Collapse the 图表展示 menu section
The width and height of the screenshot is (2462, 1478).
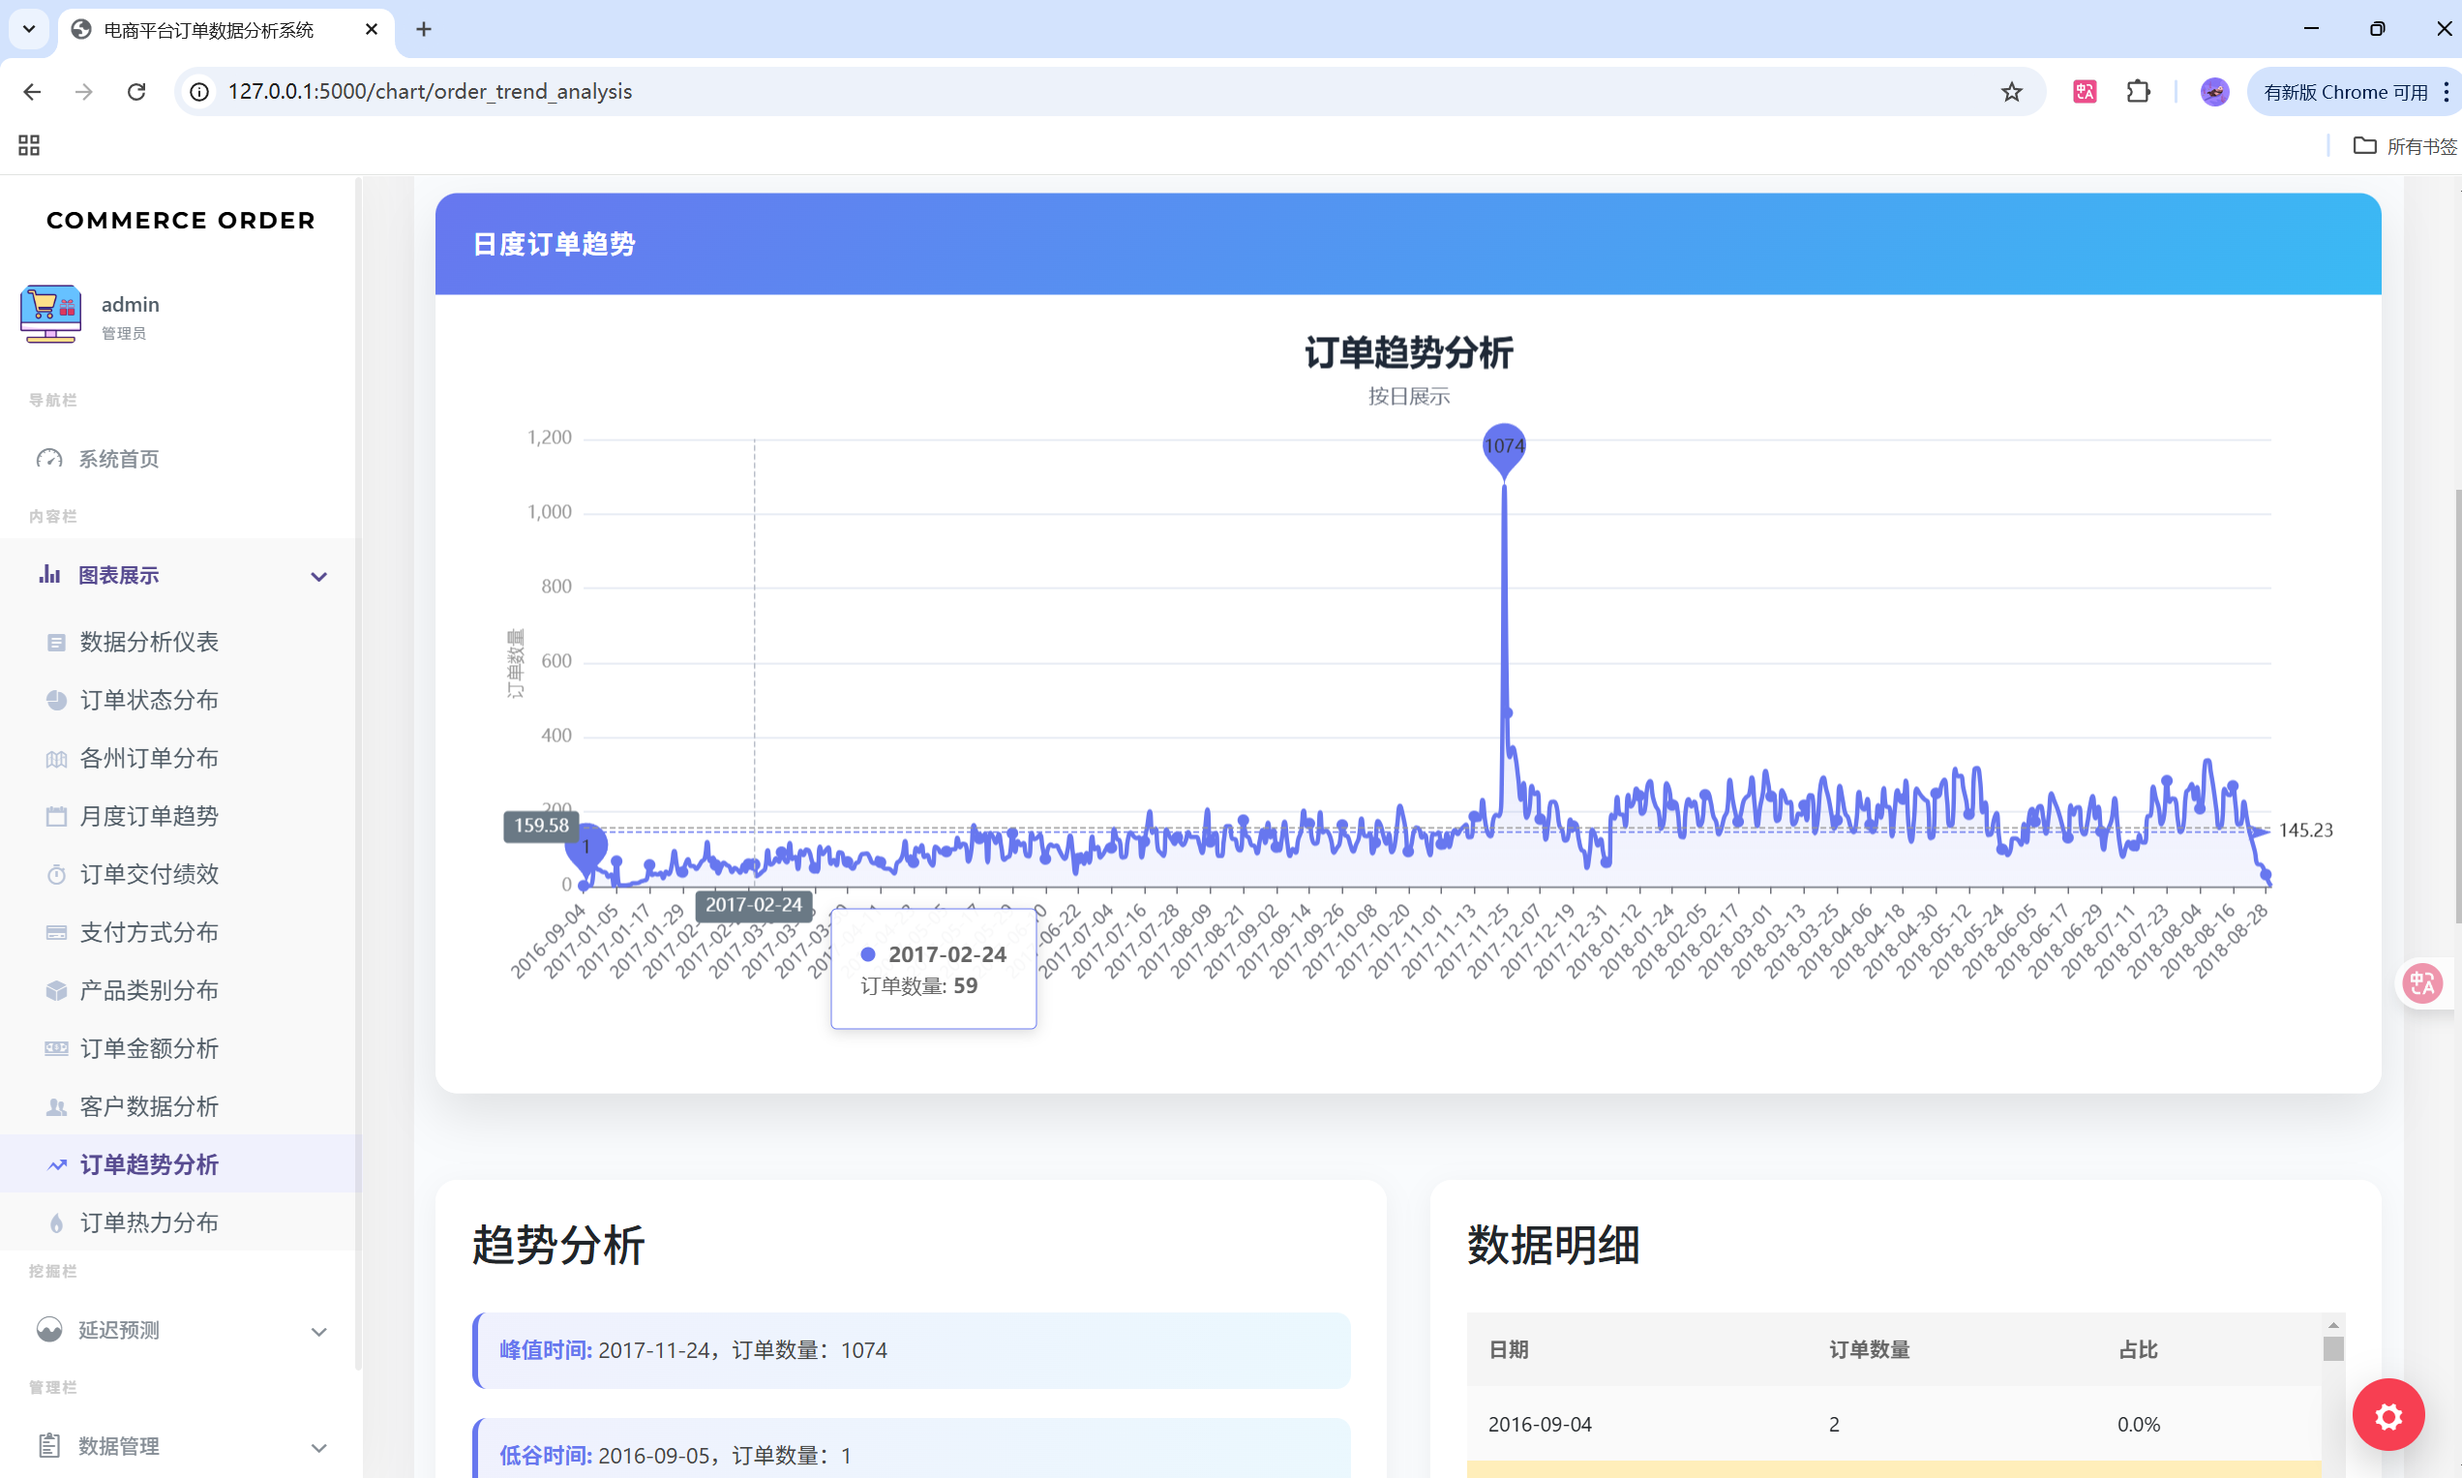(318, 576)
